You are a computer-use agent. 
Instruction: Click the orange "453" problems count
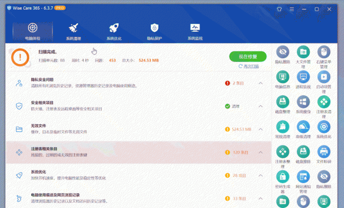[112, 60]
